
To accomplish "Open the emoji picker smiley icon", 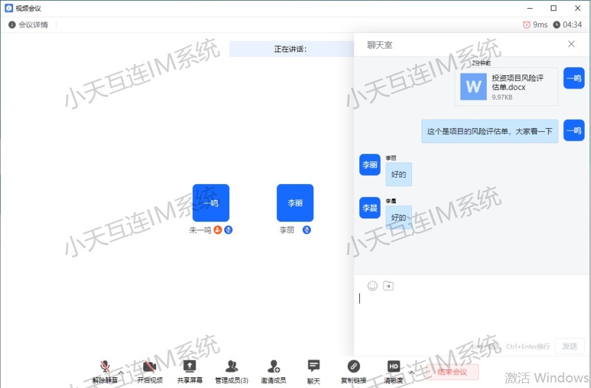I will coord(372,286).
